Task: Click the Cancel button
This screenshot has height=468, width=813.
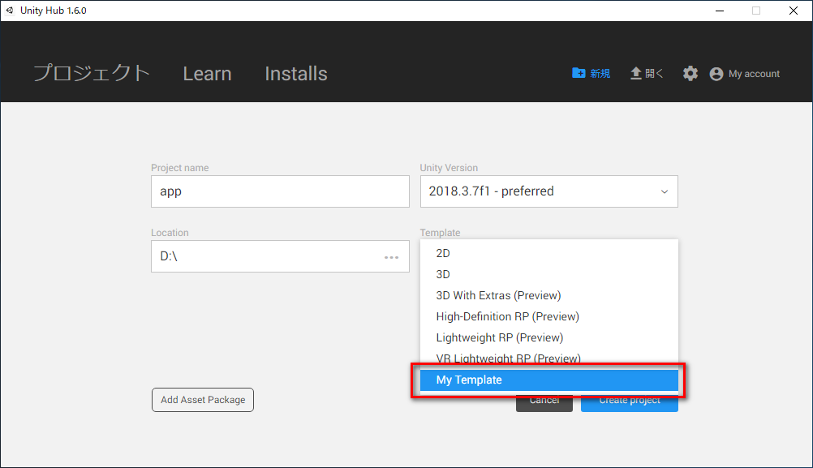Action: pyautogui.click(x=544, y=404)
